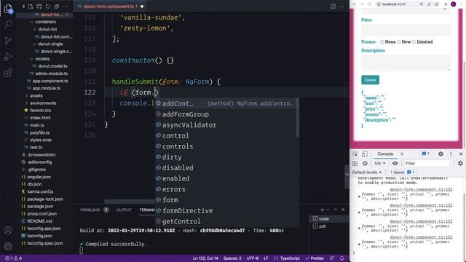Click the errors and warnings count in the status bar
This screenshot has width=466, height=262.
click(x=13, y=258)
